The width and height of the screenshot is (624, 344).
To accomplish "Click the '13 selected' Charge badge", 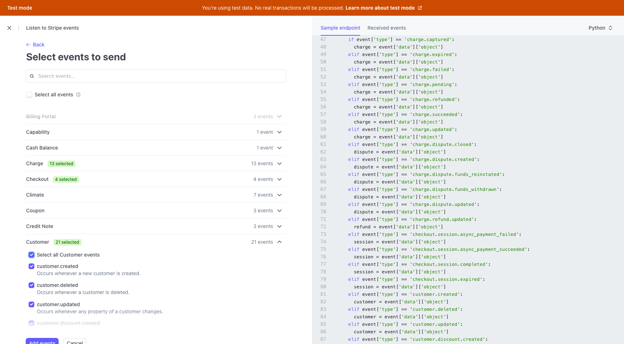I will pos(61,164).
